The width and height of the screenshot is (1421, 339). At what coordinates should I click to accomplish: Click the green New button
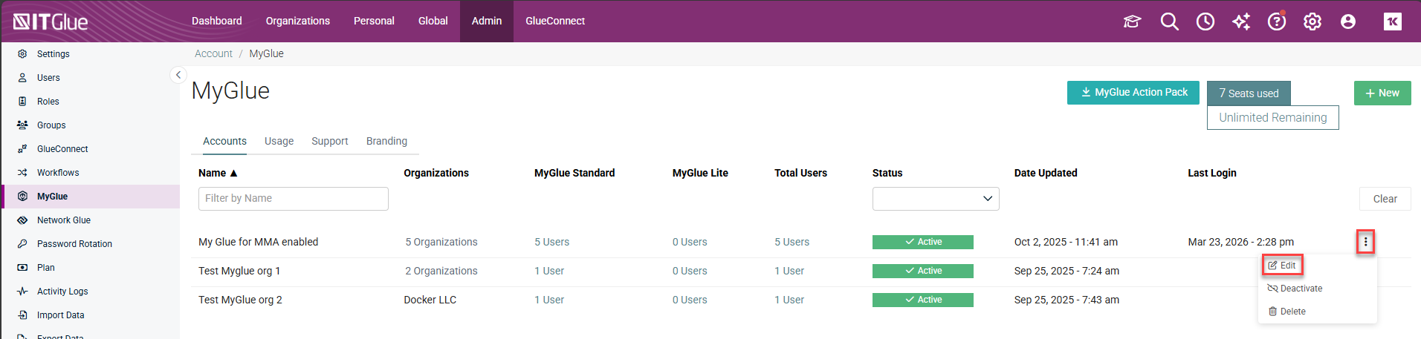click(1382, 93)
